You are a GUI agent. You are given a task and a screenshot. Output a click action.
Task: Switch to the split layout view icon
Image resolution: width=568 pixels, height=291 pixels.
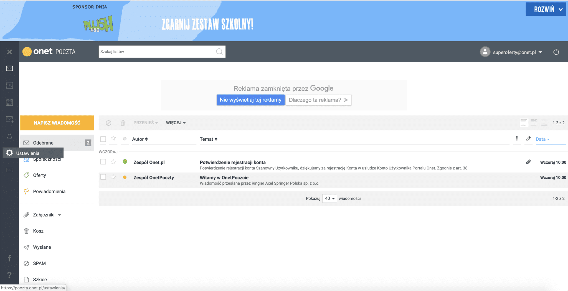pyautogui.click(x=534, y=123)
